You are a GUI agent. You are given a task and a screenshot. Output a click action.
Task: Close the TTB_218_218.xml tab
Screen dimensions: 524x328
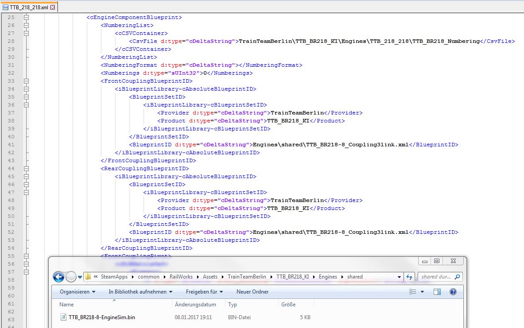coord(52,7)
